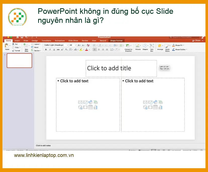This screenshot has width=208, height=172.
Task: Collapse the ribbon with the chevron
Action: [203, 41]
